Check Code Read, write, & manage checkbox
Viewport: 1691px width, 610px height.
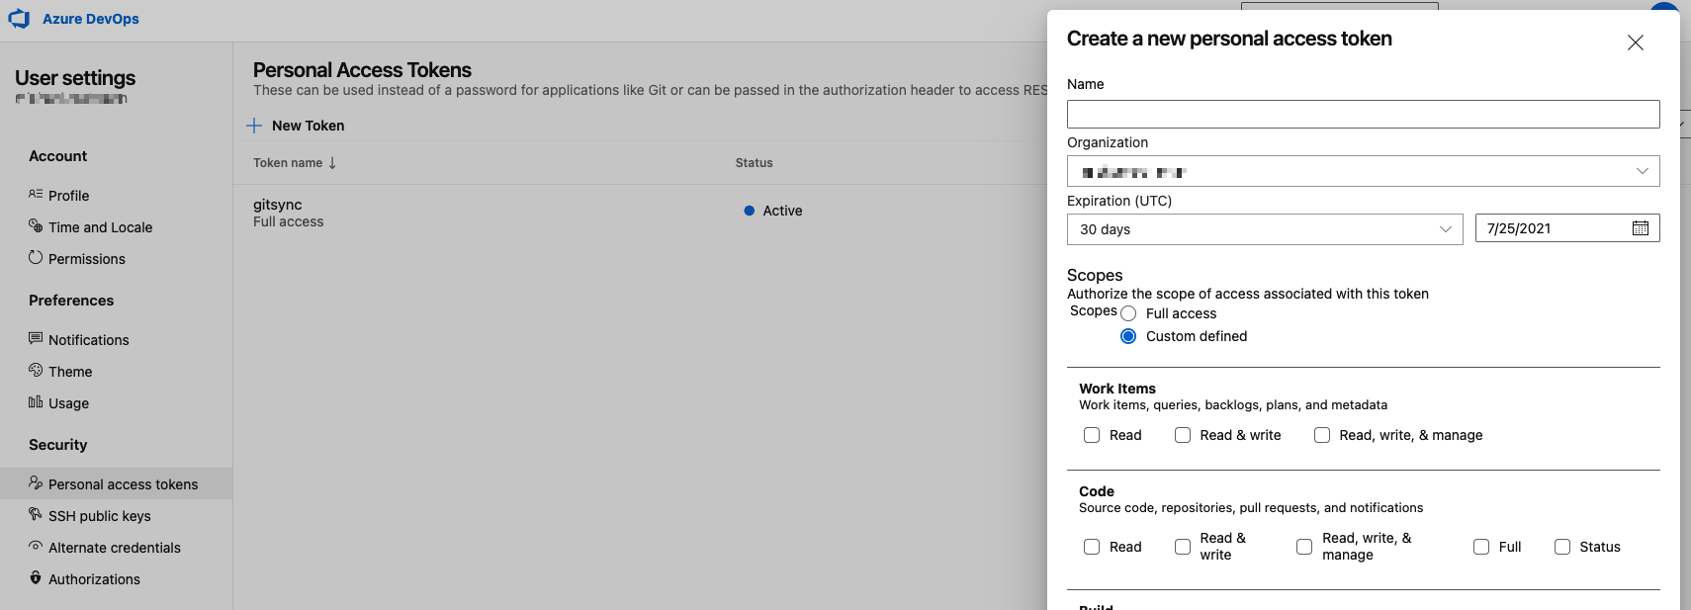coord(1304,547)
